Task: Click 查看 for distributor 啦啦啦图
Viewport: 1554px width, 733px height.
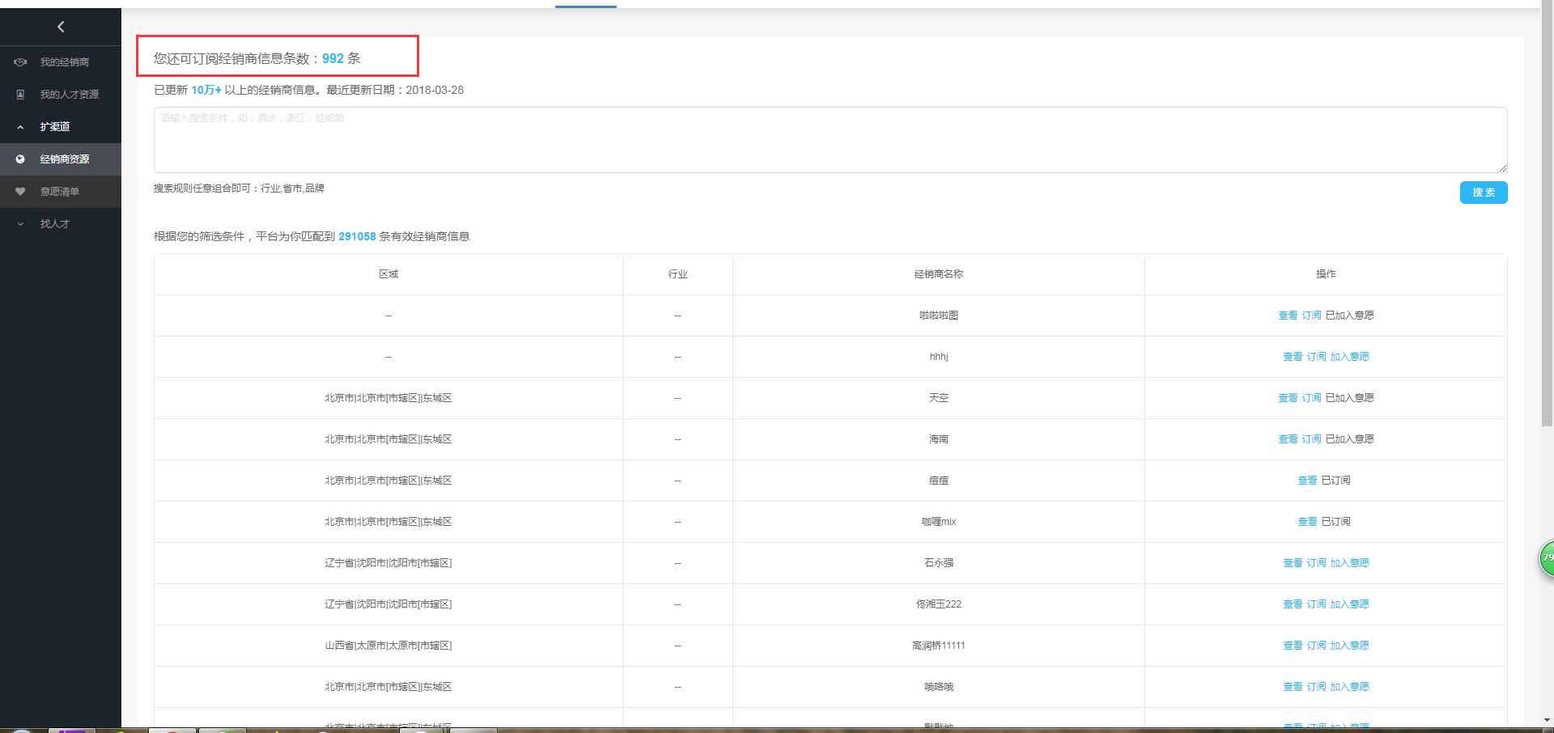Action: [x=1287, y=316]
